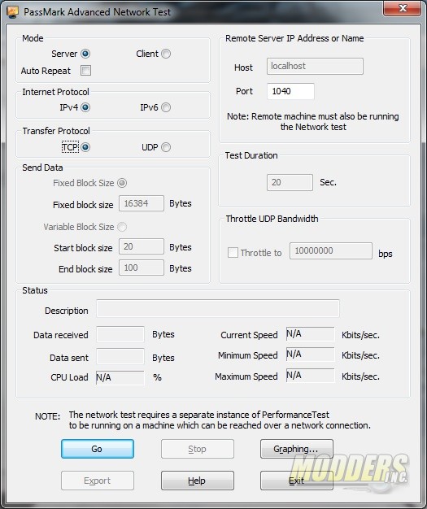The image size is (427, 509).
Task: Click the 'Test Duration' group label
Action: click(251, 155)
